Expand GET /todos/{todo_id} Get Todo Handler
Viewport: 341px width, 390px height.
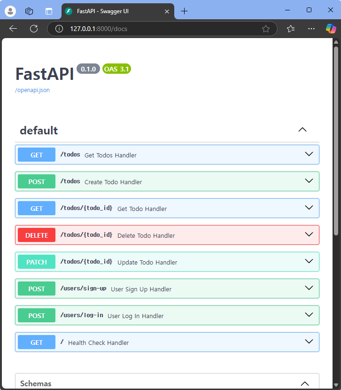click(167, 208)
